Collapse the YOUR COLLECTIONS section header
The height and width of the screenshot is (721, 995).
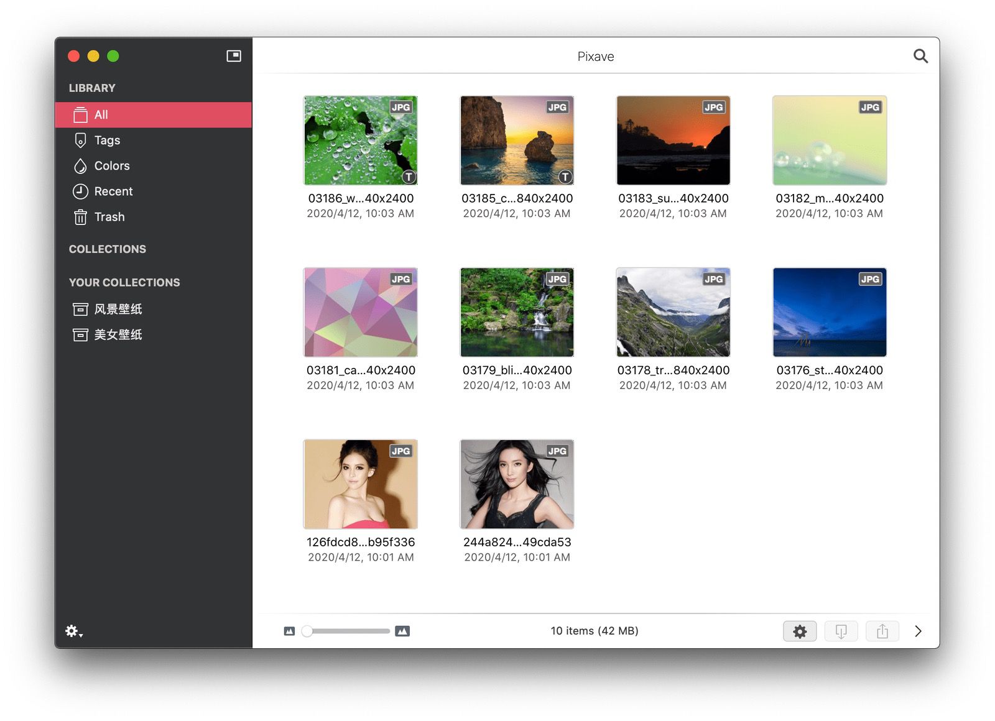[124, 282]
